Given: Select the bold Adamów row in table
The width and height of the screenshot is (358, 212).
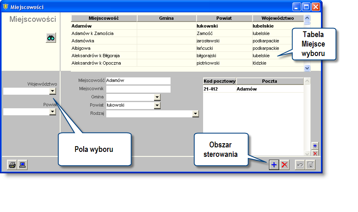Looking at the screenshot, I should (x=187, y=26).
